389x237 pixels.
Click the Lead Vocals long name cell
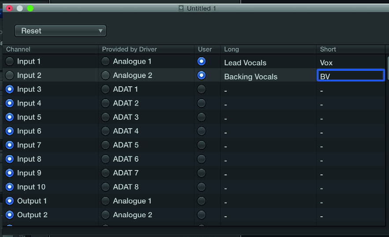click(268, 61)
